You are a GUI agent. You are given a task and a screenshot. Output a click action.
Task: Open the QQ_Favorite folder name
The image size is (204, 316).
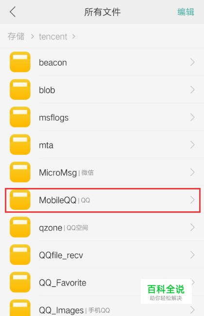(63, 283)
